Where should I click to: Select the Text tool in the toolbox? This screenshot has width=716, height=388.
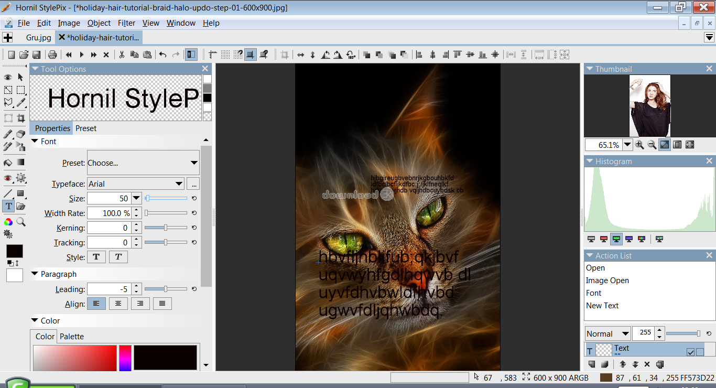8,206
